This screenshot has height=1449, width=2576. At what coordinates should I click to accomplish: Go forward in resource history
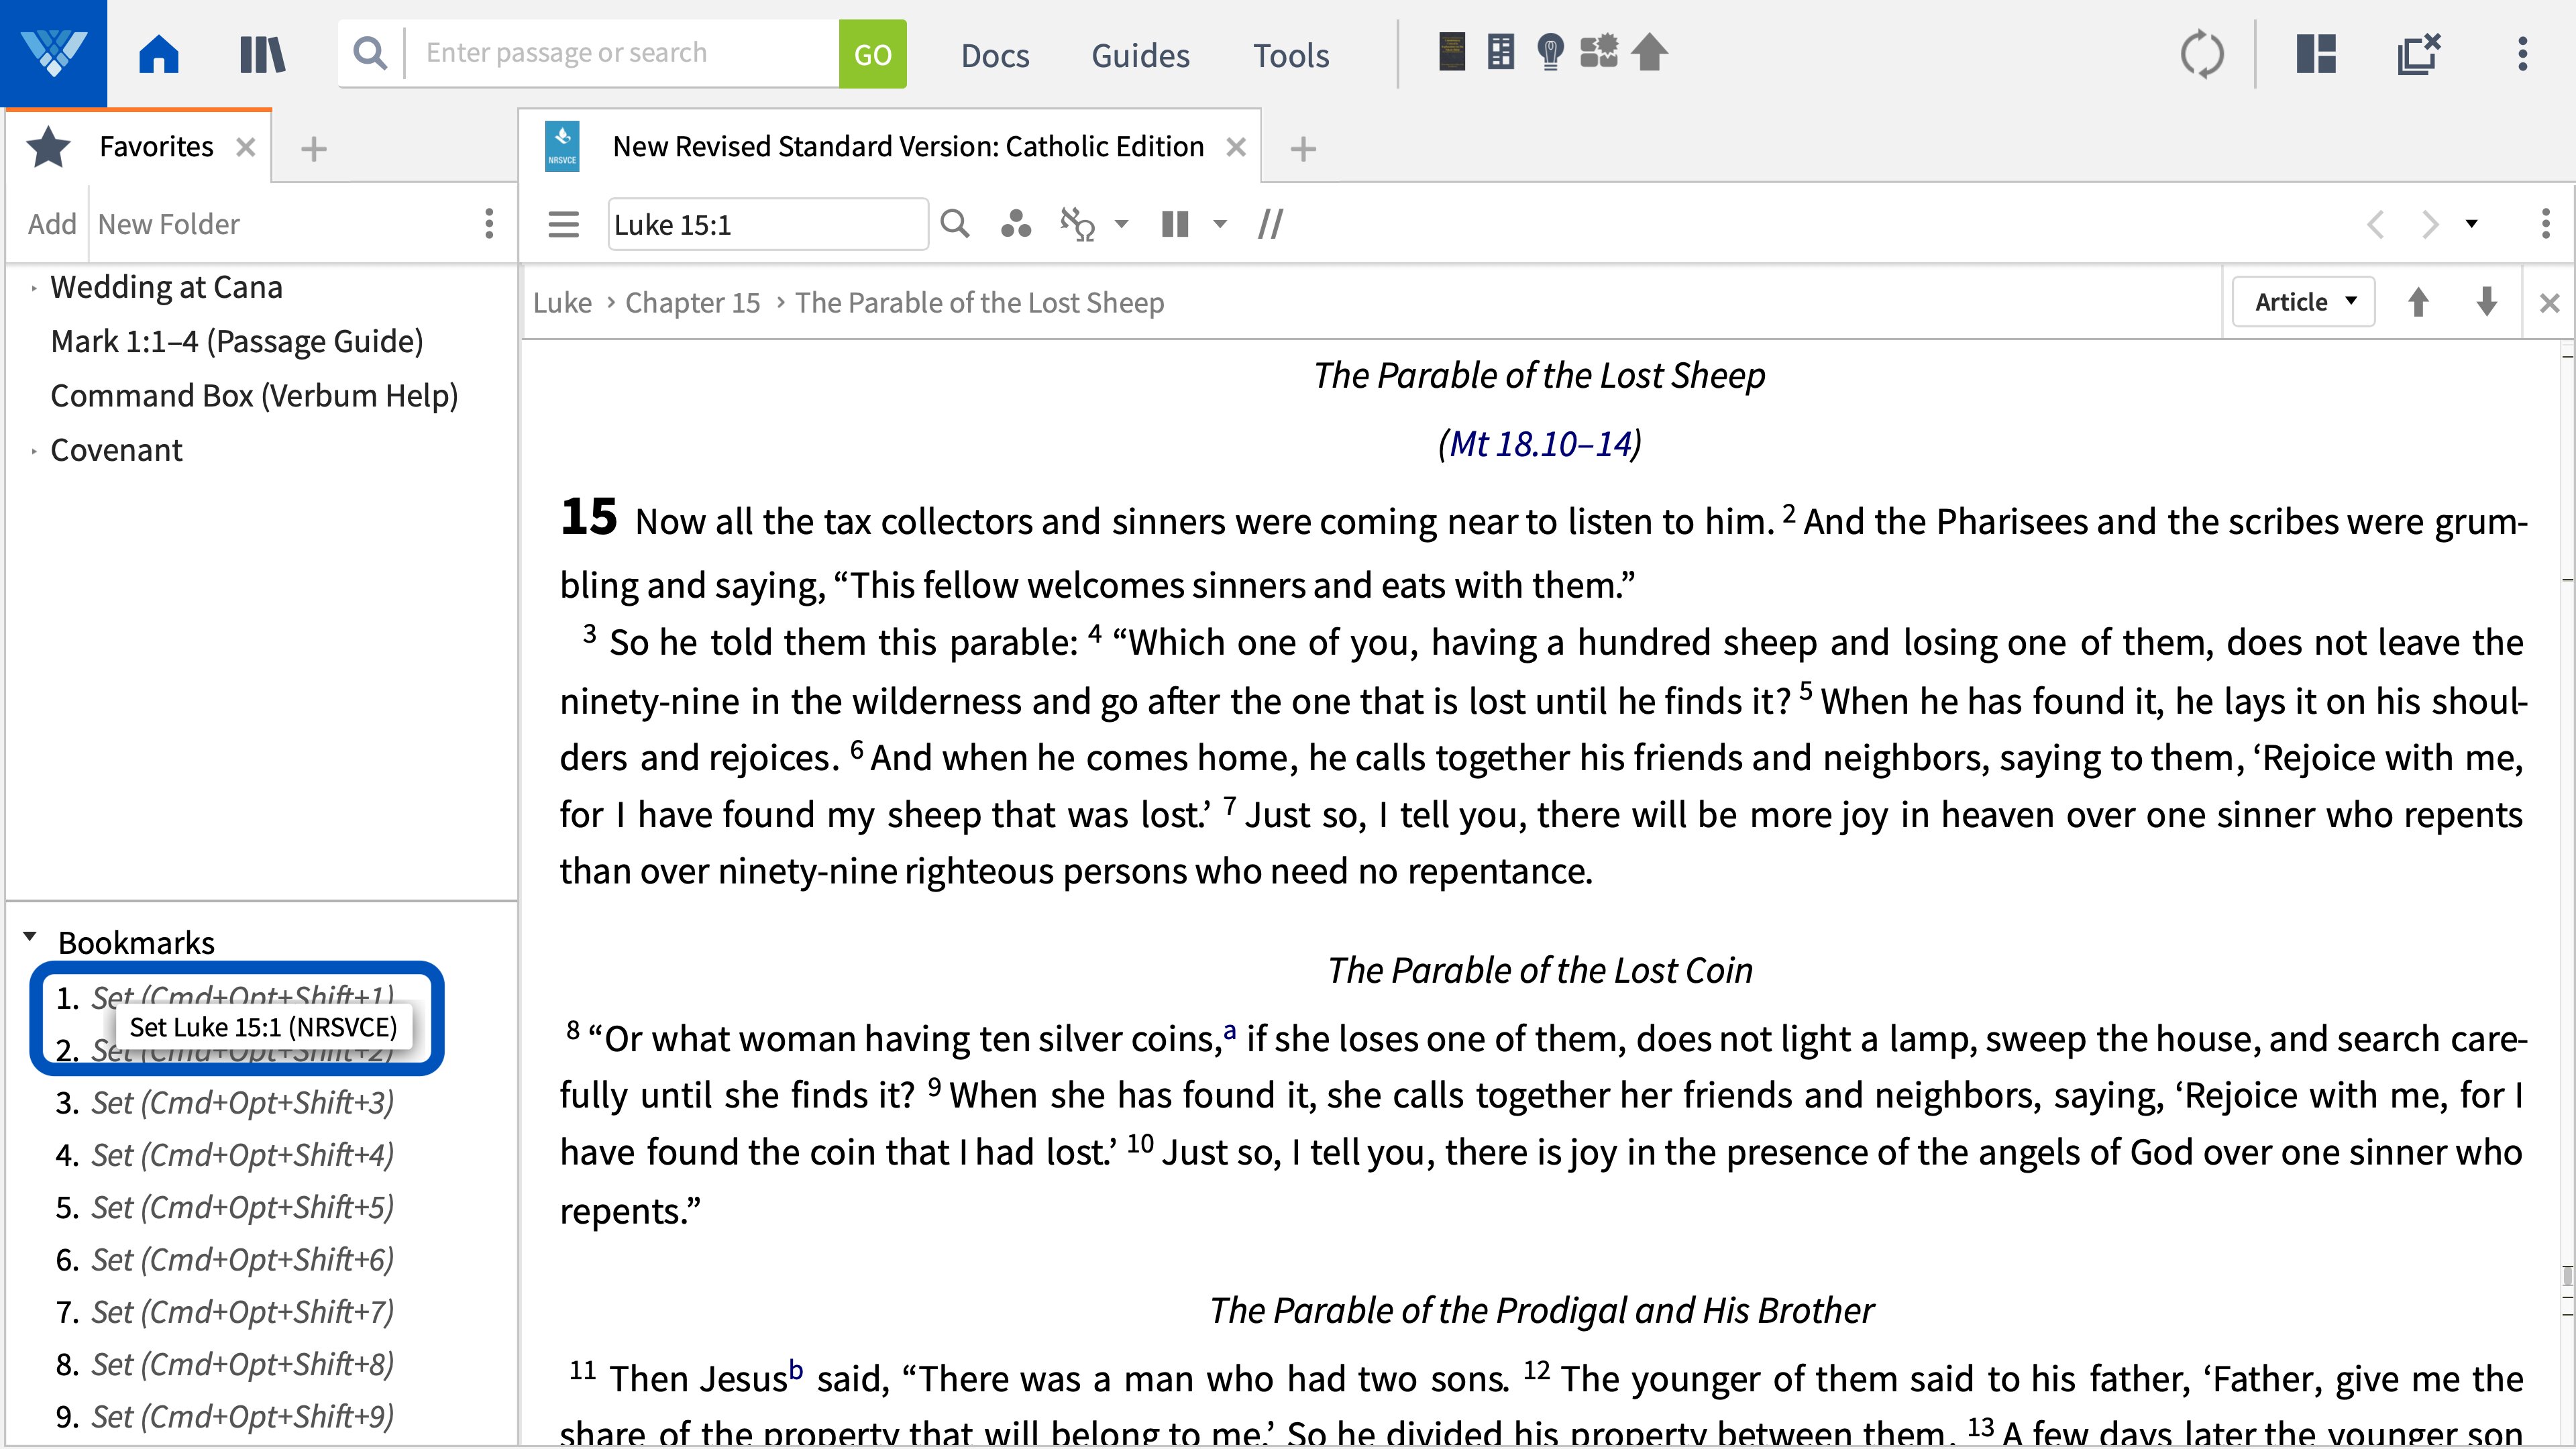2429,224
